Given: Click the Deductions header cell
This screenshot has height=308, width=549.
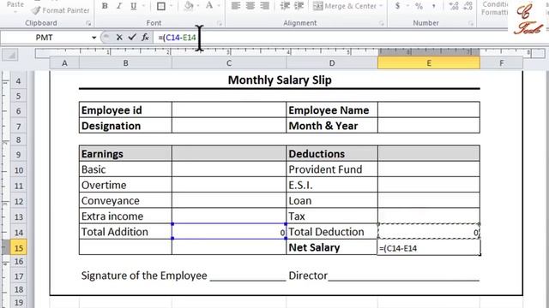Looking at the screenshot, I should (x=332, y=154).
